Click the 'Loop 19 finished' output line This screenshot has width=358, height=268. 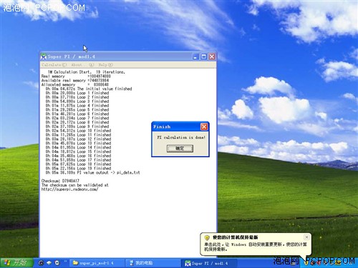pos(78,168)
